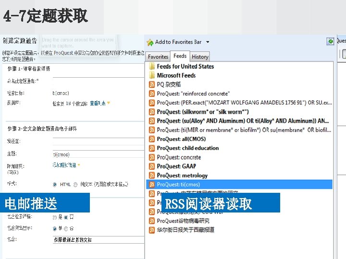The width and height of the screenshot is (346, 259).
Task: Click RSS icon of ProQuest: concrete feed
Action: coord(152,157)
